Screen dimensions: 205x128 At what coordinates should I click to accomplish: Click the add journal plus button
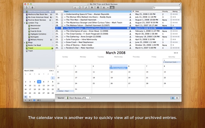26,100
